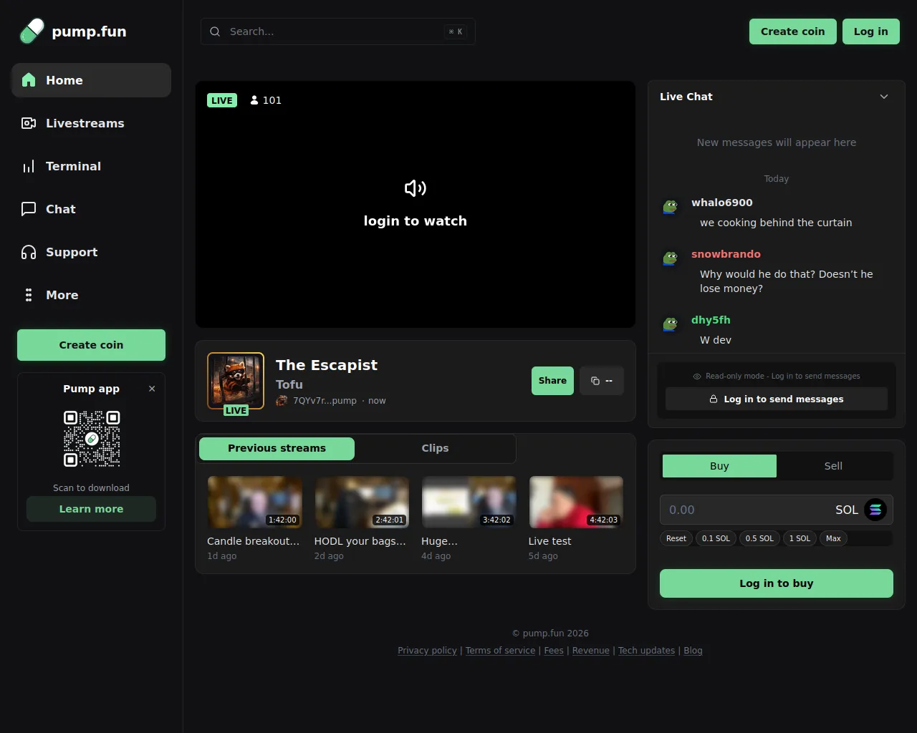Open the Revenue footer link
917x733 pixels.
[591, 651]
